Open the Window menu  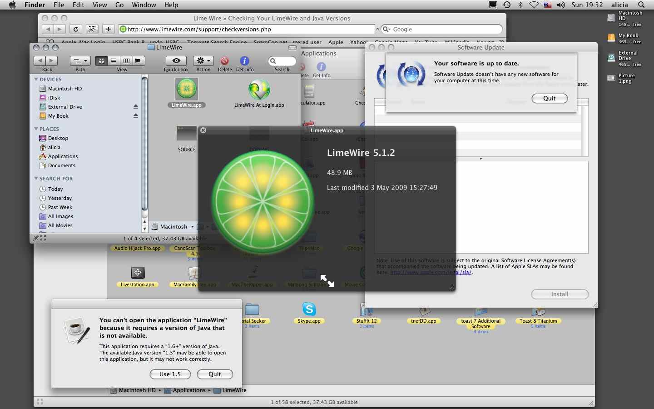tap(144, 5)
